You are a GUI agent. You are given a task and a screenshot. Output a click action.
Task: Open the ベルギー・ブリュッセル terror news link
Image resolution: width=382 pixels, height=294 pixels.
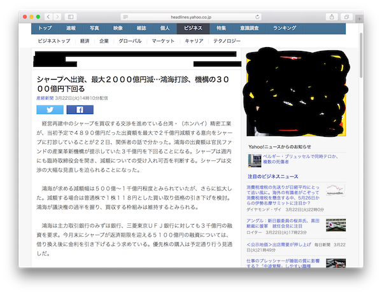300,159
